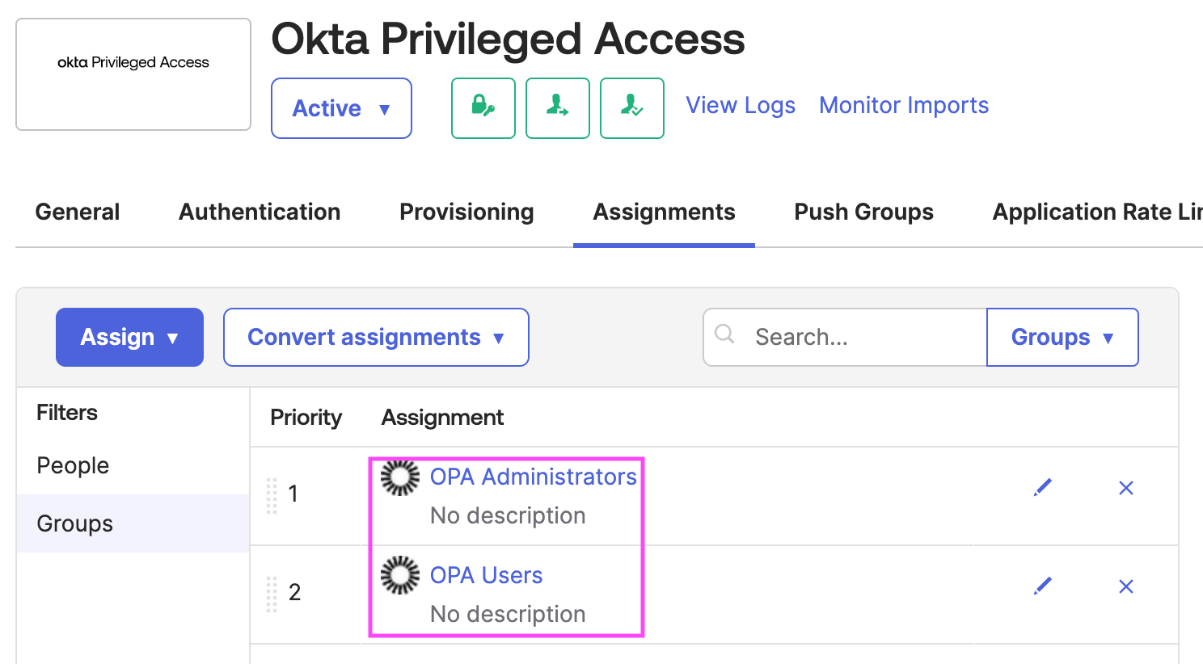1203x664 pixels.
Task: Open the Assign dropdown
Action: pyautogui.click(x=129, y=337)
